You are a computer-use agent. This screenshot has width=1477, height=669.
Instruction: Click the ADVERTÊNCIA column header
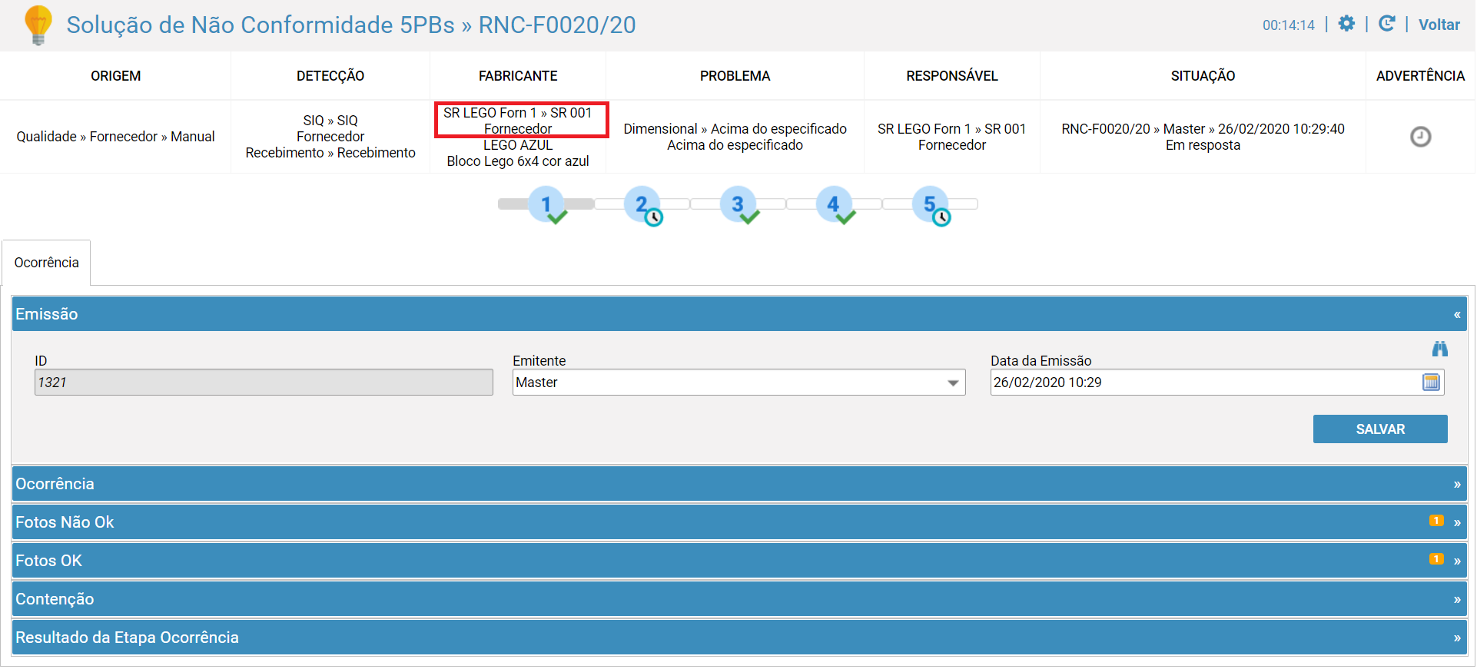[1420, 76]
